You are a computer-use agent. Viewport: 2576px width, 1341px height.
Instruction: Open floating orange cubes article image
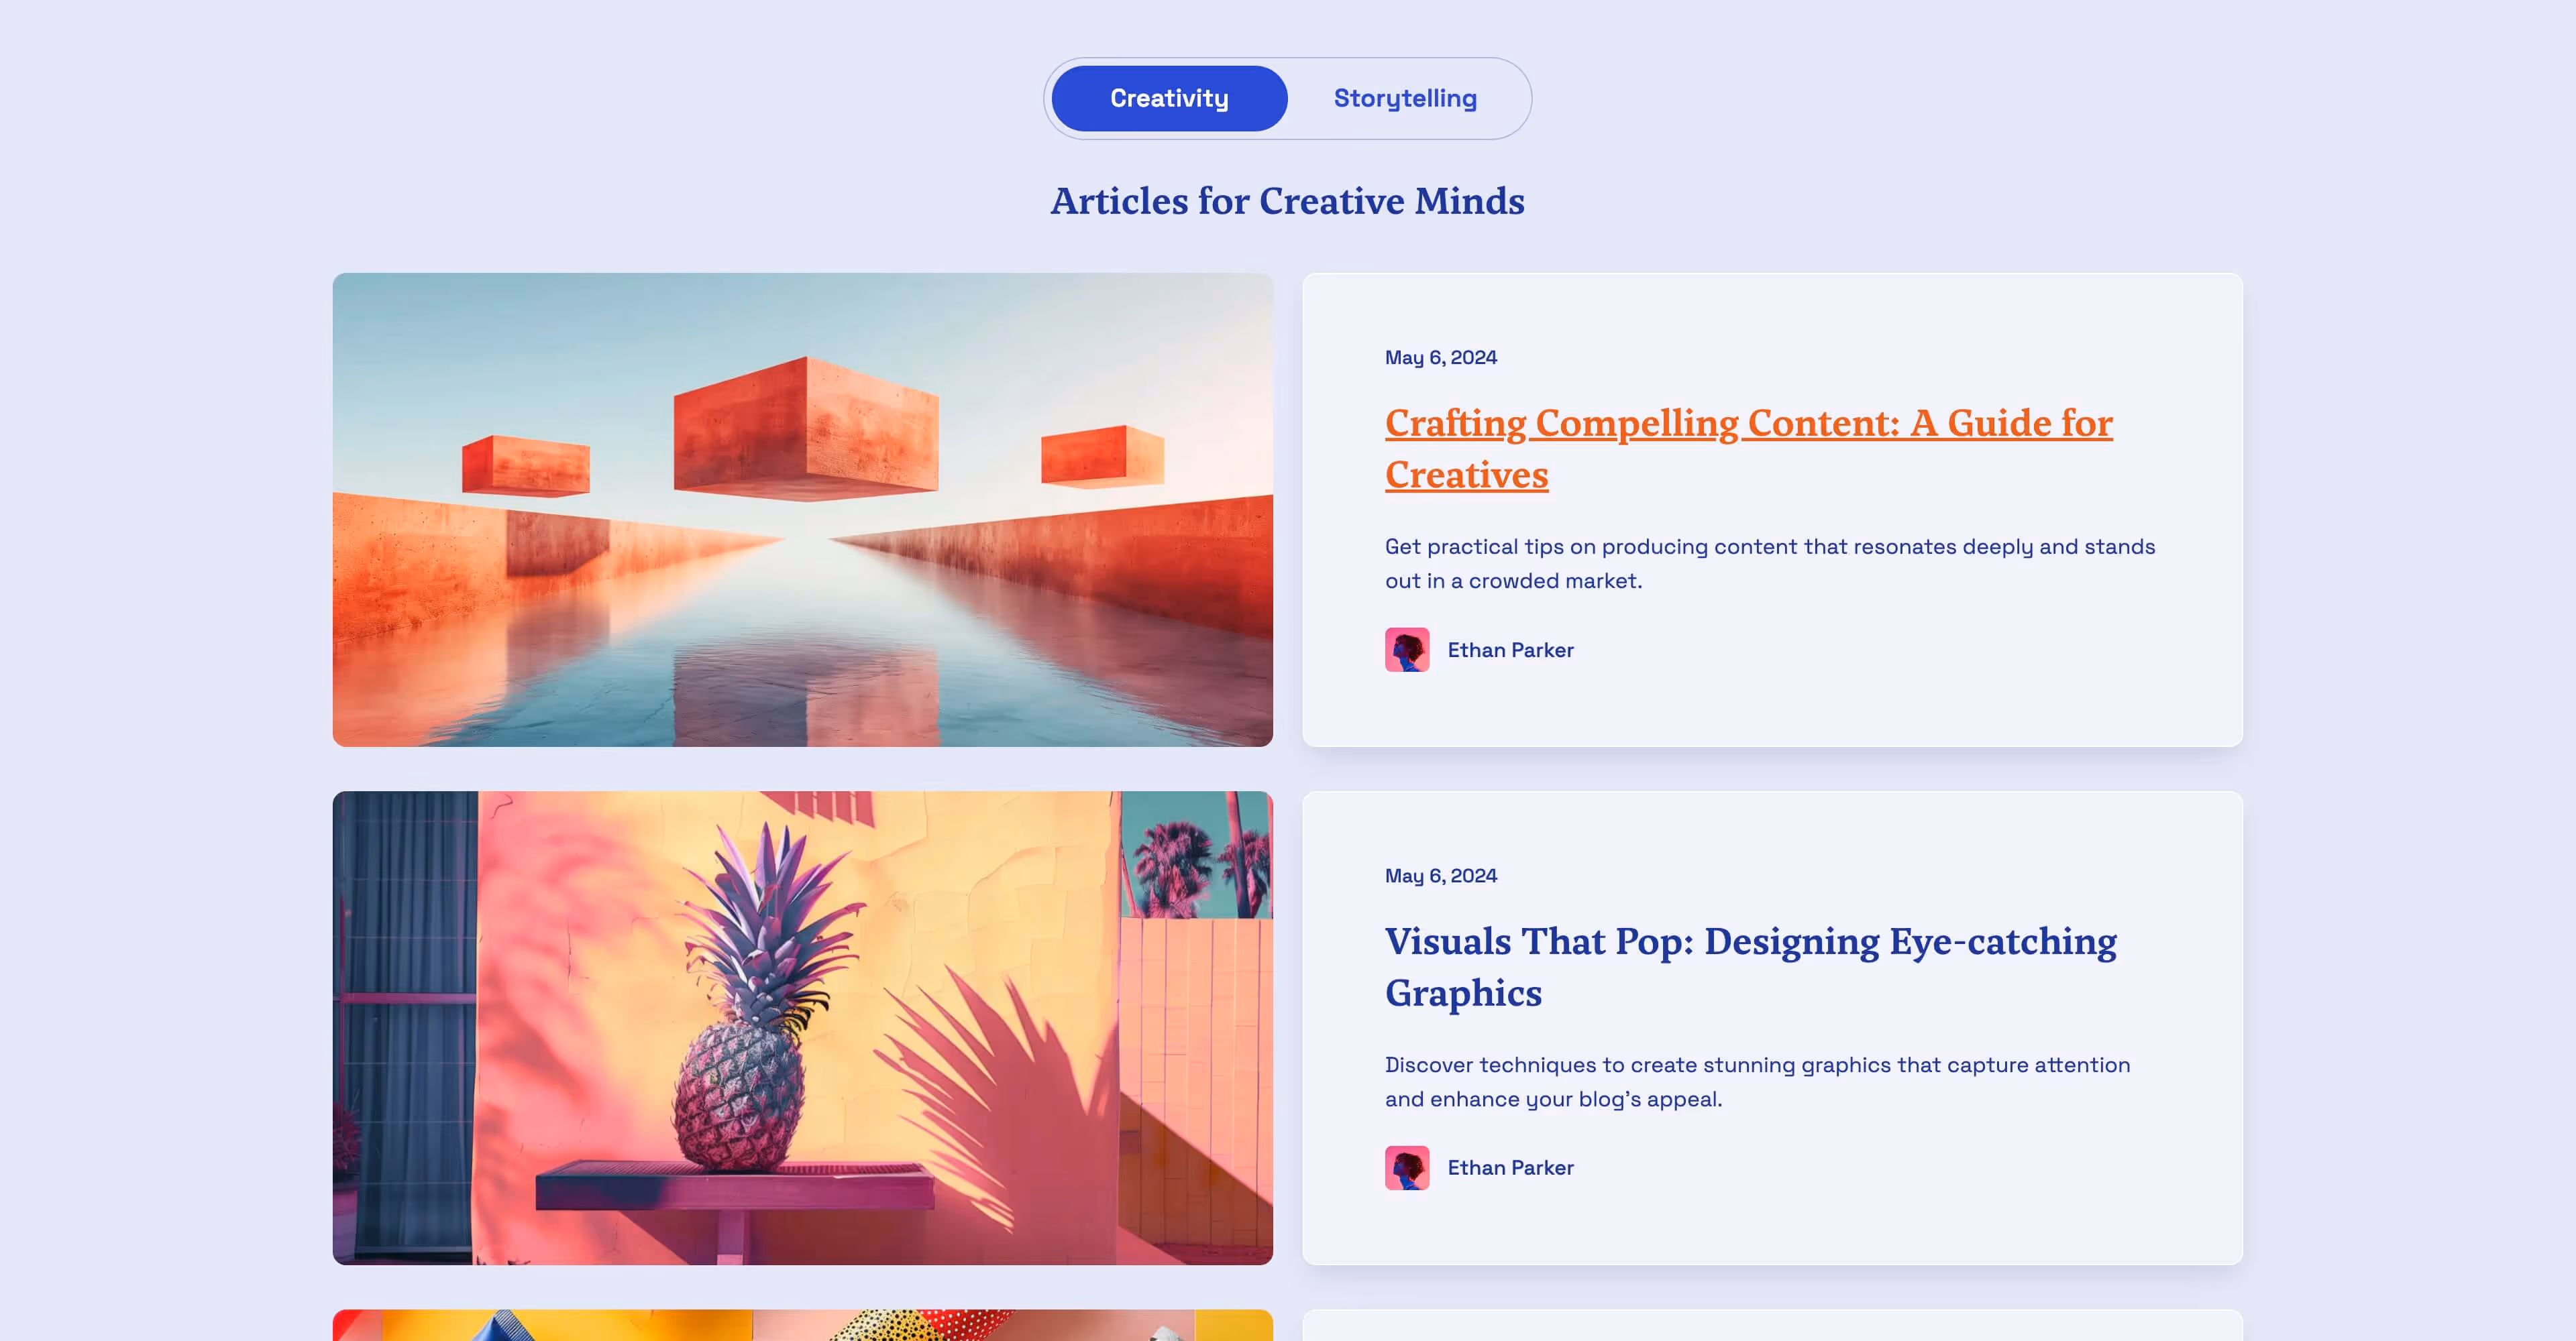(802, 510)
